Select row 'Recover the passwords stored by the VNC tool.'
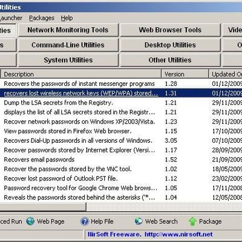Image resolution: width=242 pixels, height=242 pixels. (x=121, y=169)
